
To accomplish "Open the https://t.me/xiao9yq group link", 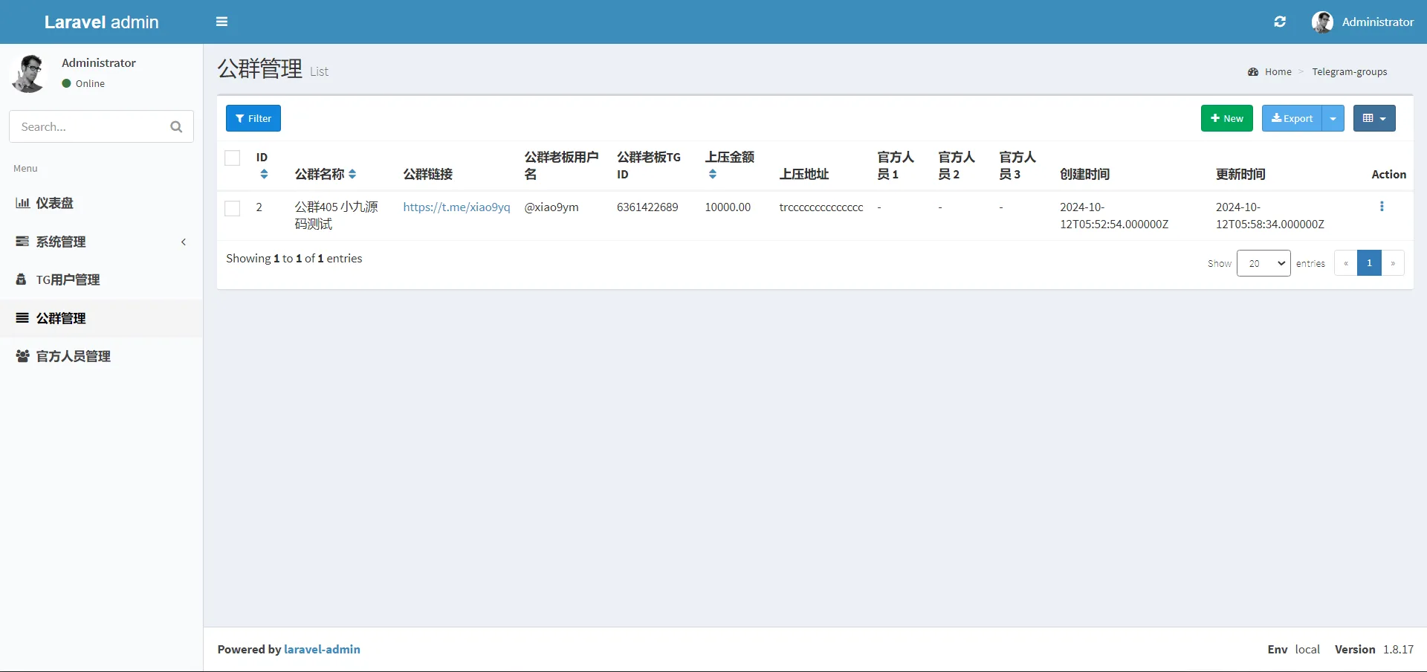I will point(456,207).
